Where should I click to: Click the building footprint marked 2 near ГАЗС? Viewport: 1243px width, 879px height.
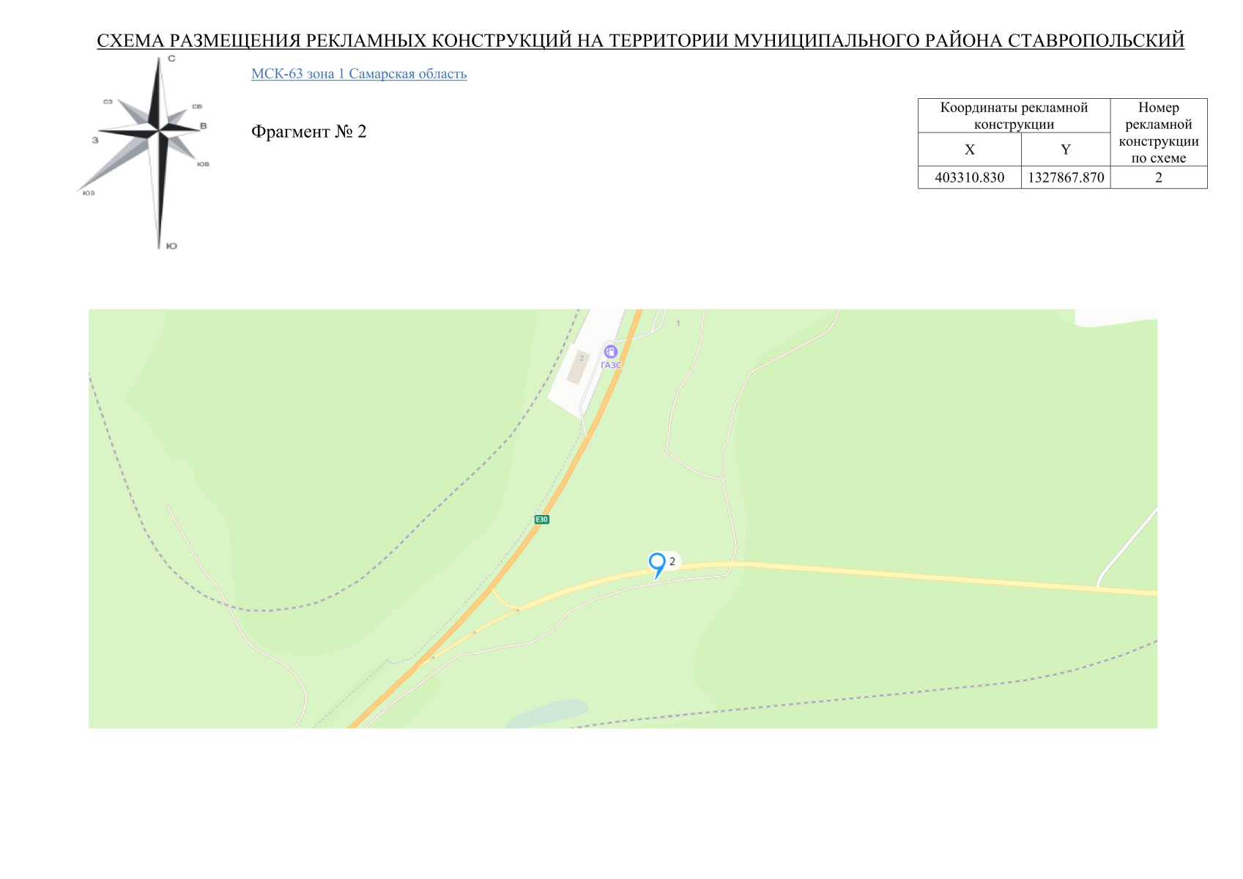click(582, 358)
